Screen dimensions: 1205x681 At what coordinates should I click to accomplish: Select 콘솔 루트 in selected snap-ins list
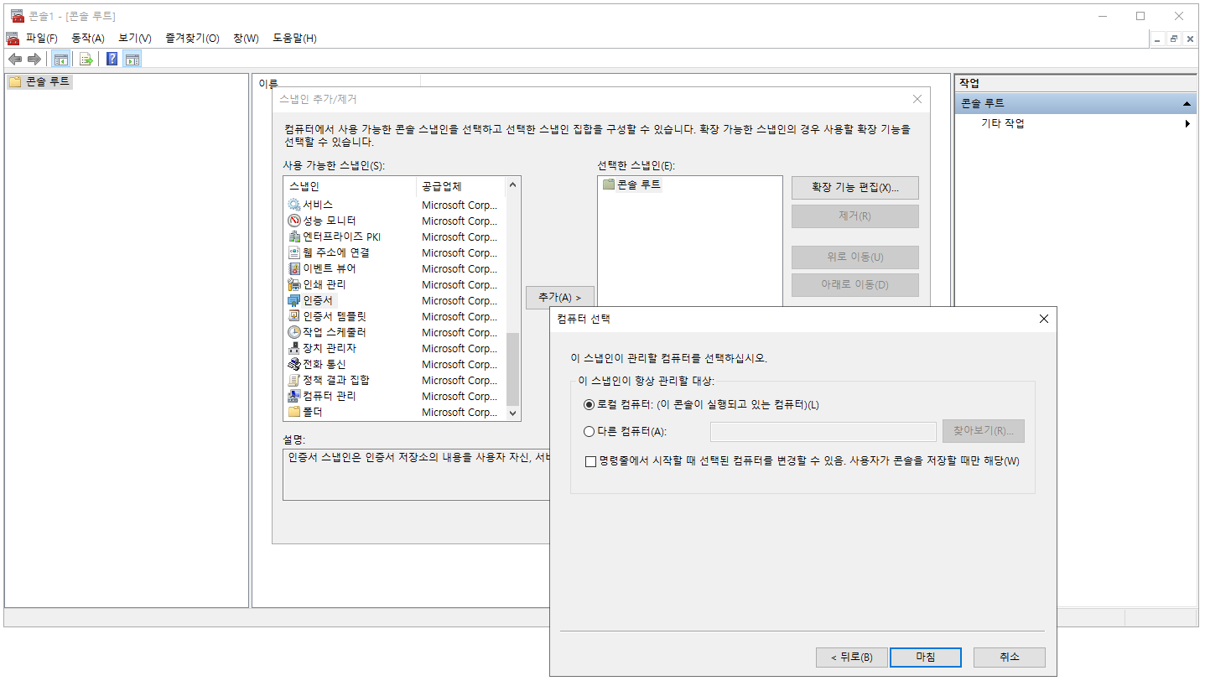coord(631,185)
